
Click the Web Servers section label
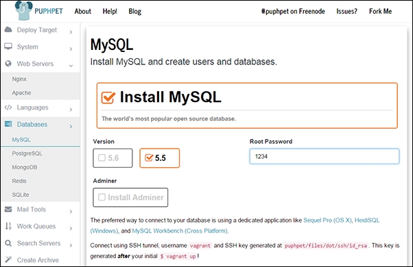click(x=35, y=64)
